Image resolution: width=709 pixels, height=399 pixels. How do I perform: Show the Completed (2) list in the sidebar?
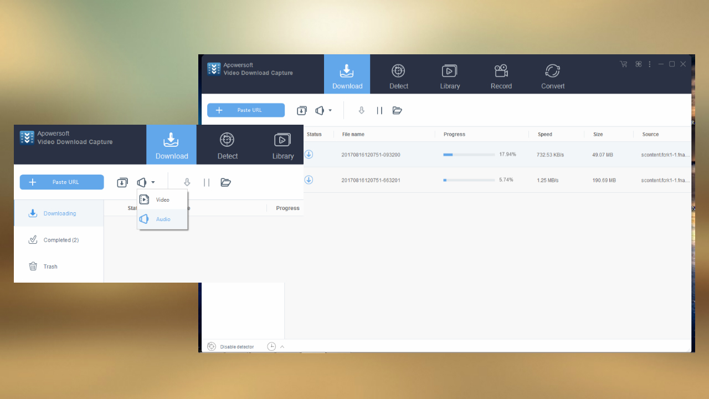click(59, 240)
